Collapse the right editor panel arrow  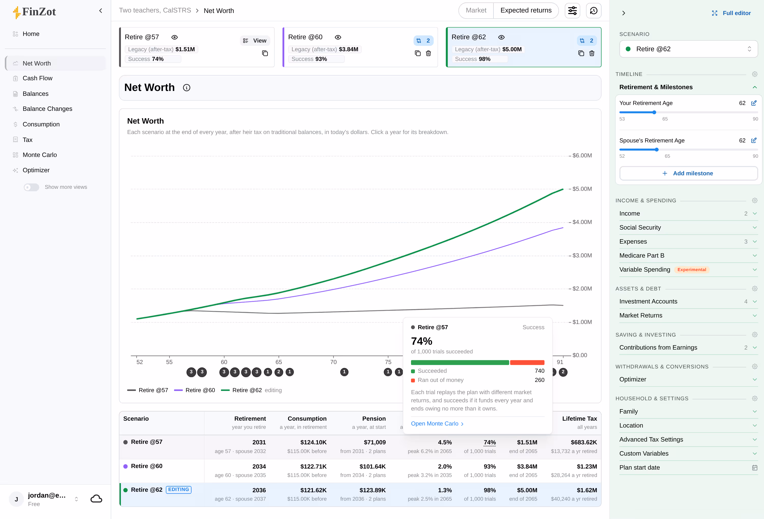click(x=624, y=13)
